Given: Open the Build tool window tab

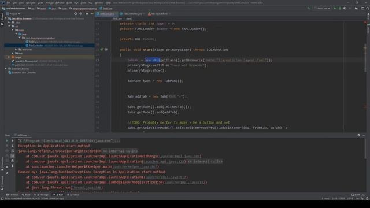Looking at the screenshot, I should (26, 195).
